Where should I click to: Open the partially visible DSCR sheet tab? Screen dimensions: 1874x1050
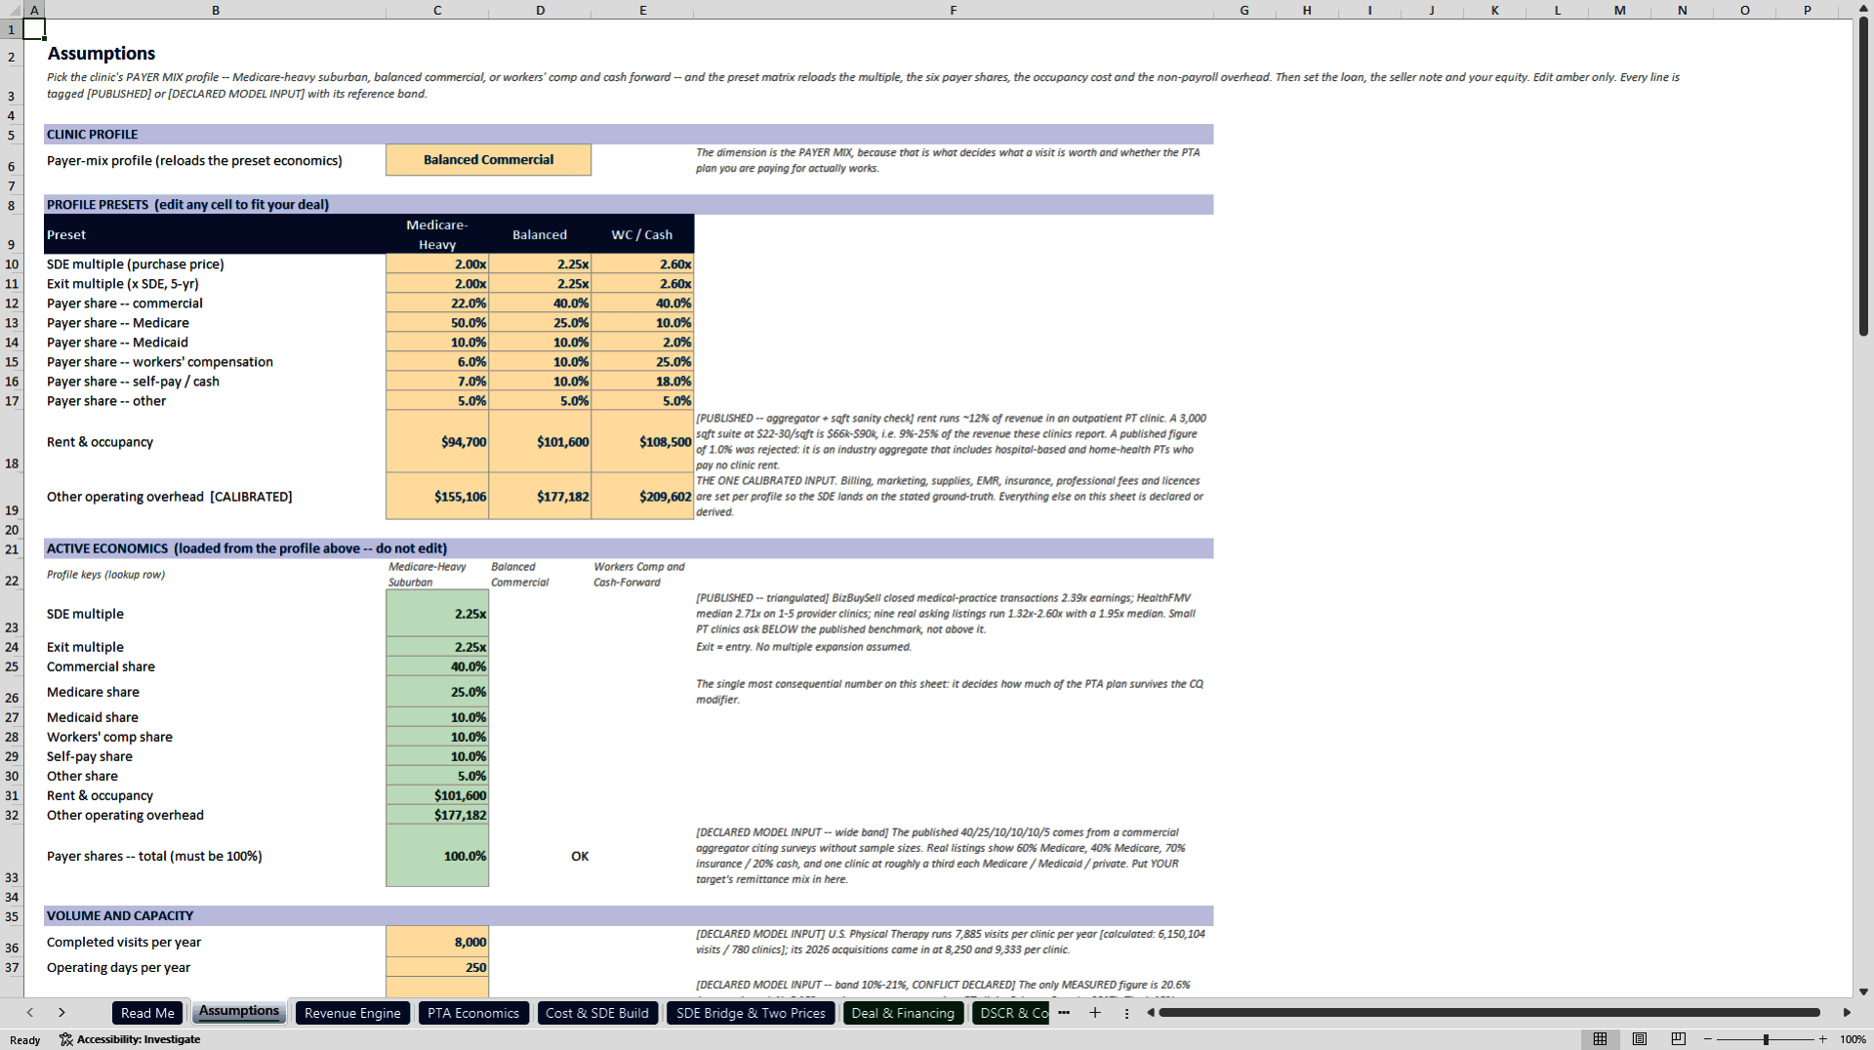[x=1012, y=1013]
